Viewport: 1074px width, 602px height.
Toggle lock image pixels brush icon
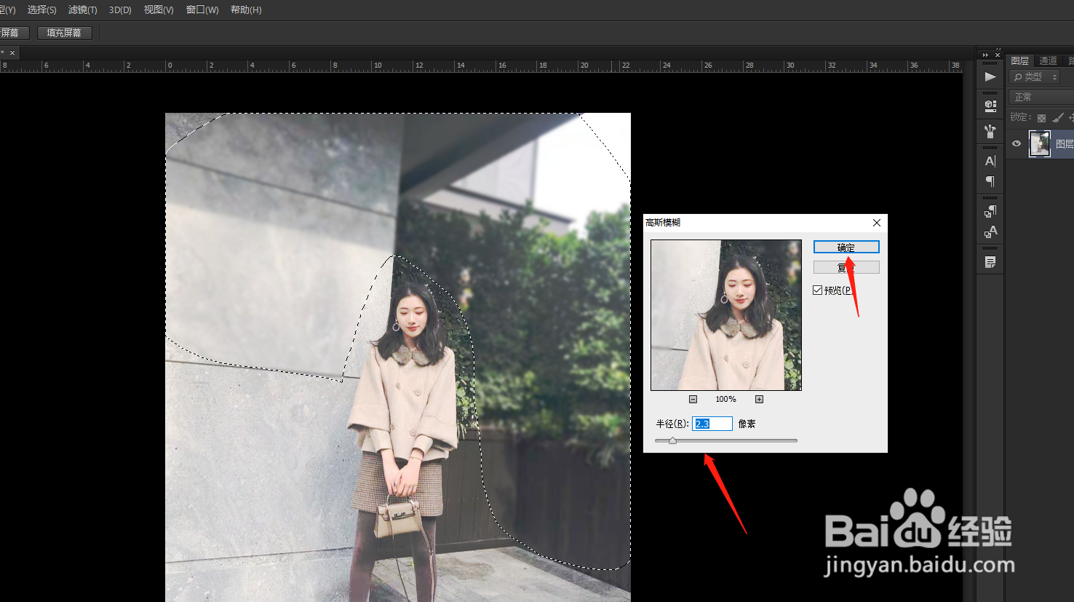click(x=1057, y=118)
